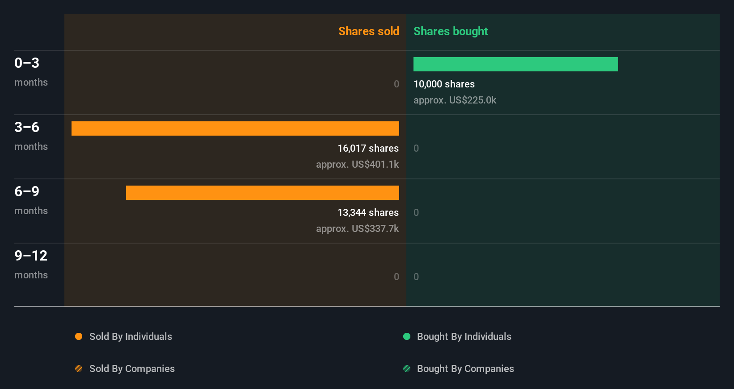Select the Bought By Individuals legend label

[464, 337]
